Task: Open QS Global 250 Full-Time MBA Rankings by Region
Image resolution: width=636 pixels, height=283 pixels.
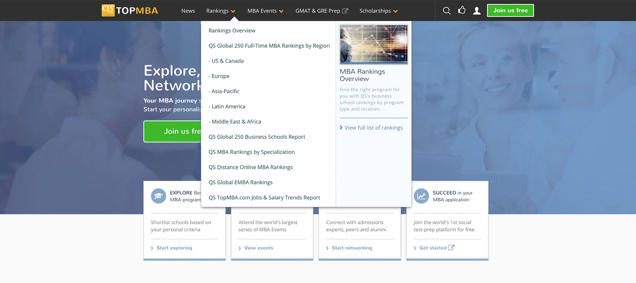Action: (269, 46)
